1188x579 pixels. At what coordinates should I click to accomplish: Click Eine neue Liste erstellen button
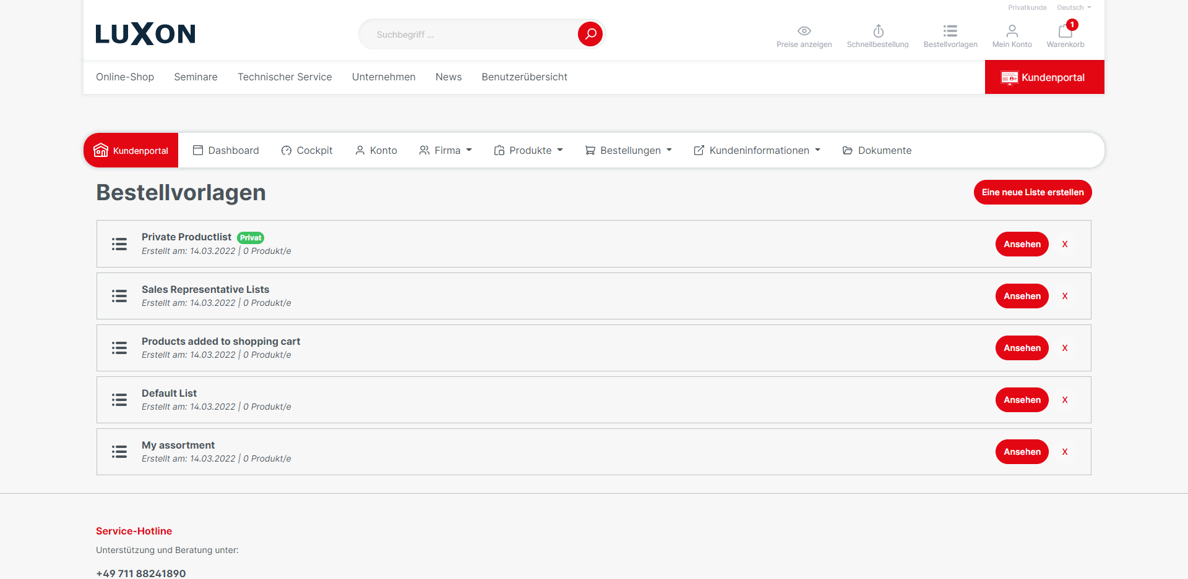click(x=1032, y=192)
